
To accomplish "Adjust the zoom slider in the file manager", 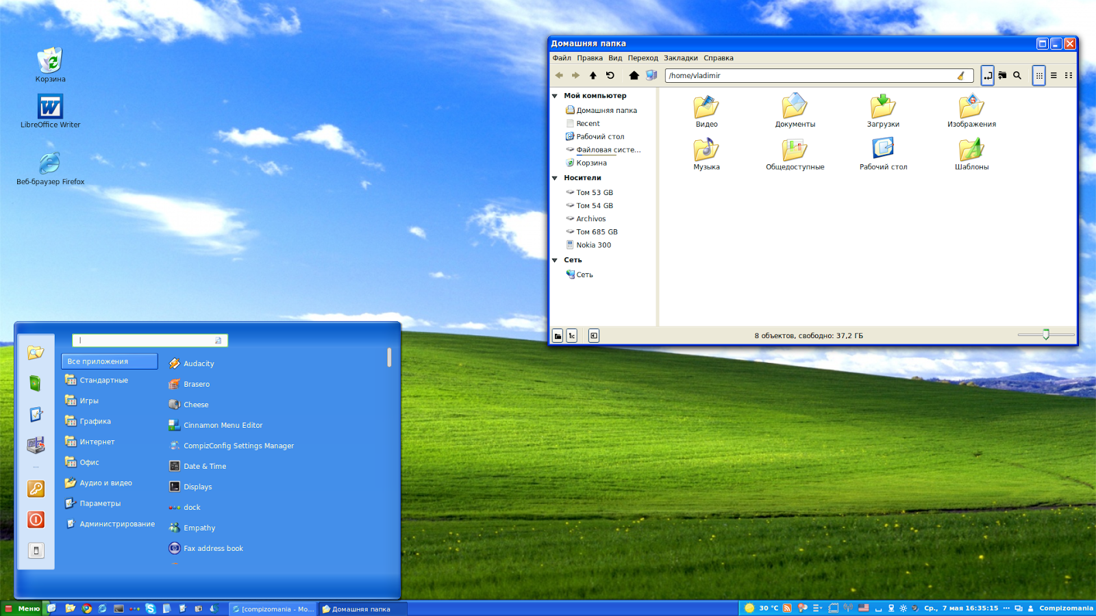I will pyautogui.click(x=1045, y=335).
